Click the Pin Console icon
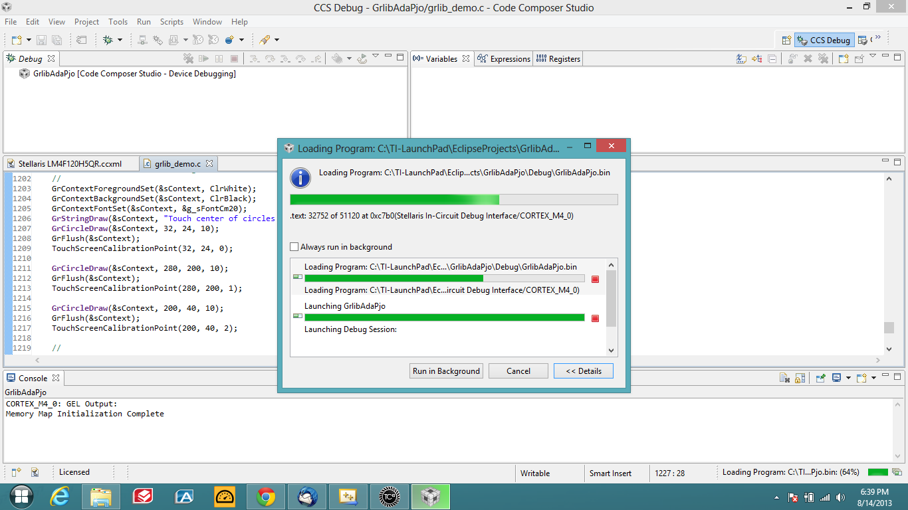 [x=821, y=378]
